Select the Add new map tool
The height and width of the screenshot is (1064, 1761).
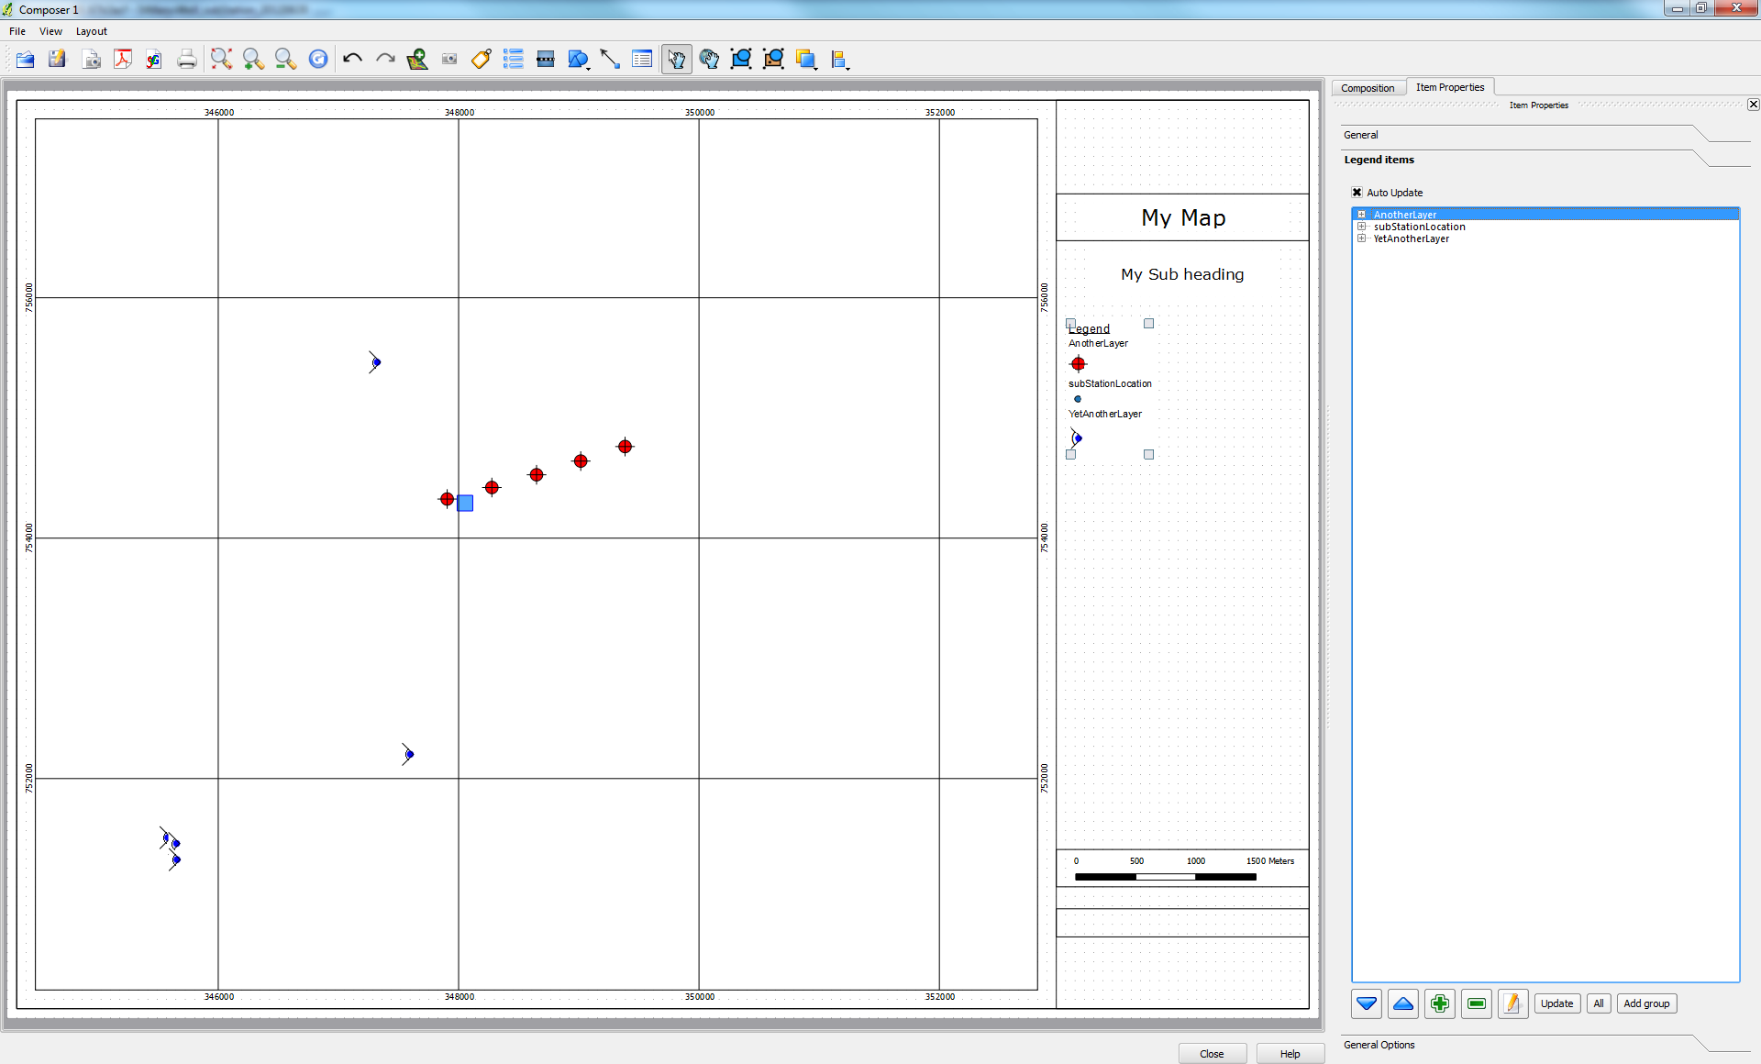(x=417, y=60)
